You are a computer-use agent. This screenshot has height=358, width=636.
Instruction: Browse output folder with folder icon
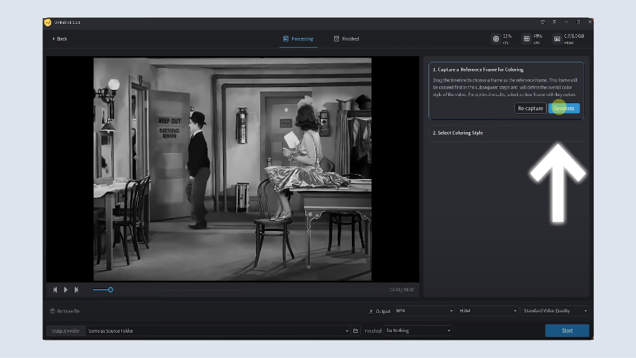pos(356,331)
